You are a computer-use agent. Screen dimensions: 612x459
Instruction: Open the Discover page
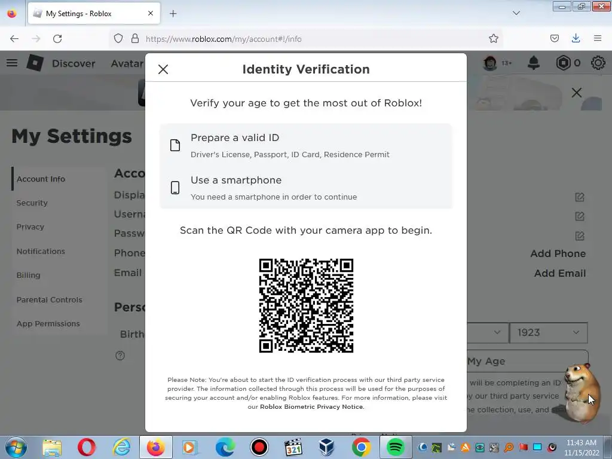click(x=74, y=63)
